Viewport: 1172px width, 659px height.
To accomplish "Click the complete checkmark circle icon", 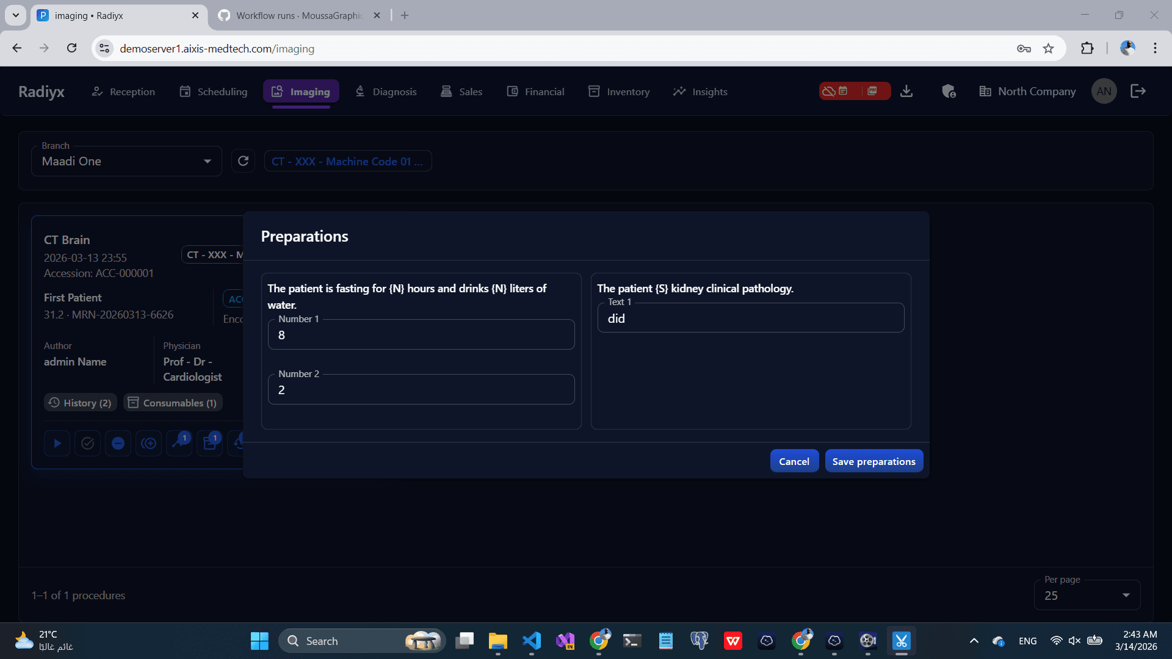I will coord(88,444).
